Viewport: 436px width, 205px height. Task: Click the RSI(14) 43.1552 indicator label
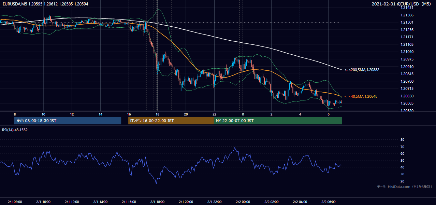pos(15,130)
